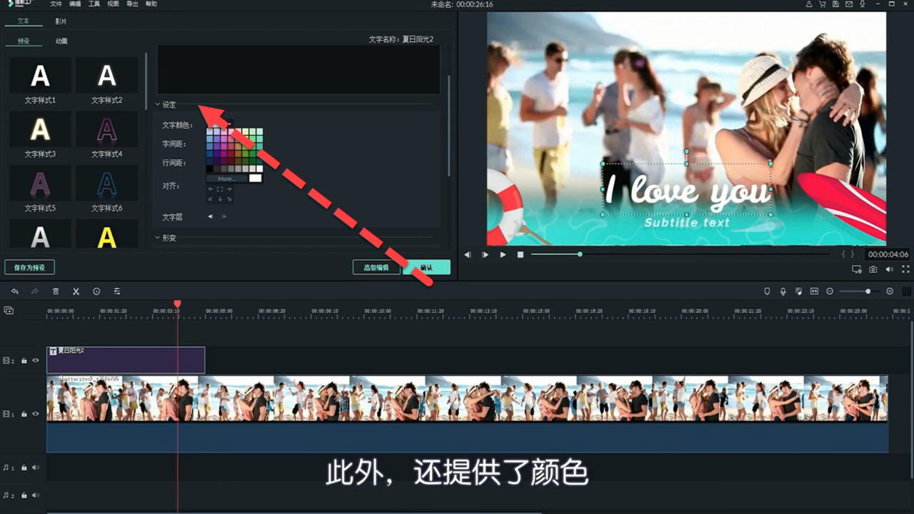The image size is (914, 514).
Task: Take a snapshot with the camera icon
Action: tap(873, 269)
